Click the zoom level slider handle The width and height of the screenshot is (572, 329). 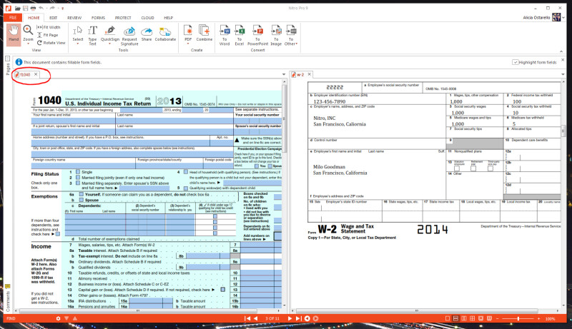pos(518,318)
